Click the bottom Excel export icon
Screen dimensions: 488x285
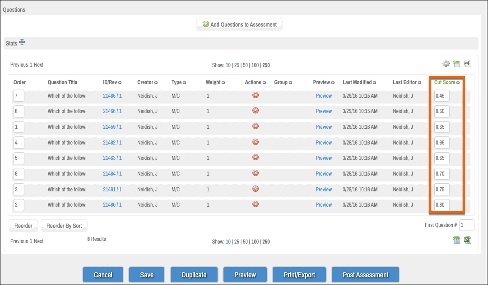click(x=467, y=240)
